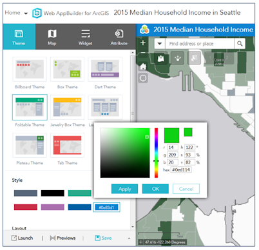
Task: Select the red style color swatch
Action: click(x=26, y=207)
